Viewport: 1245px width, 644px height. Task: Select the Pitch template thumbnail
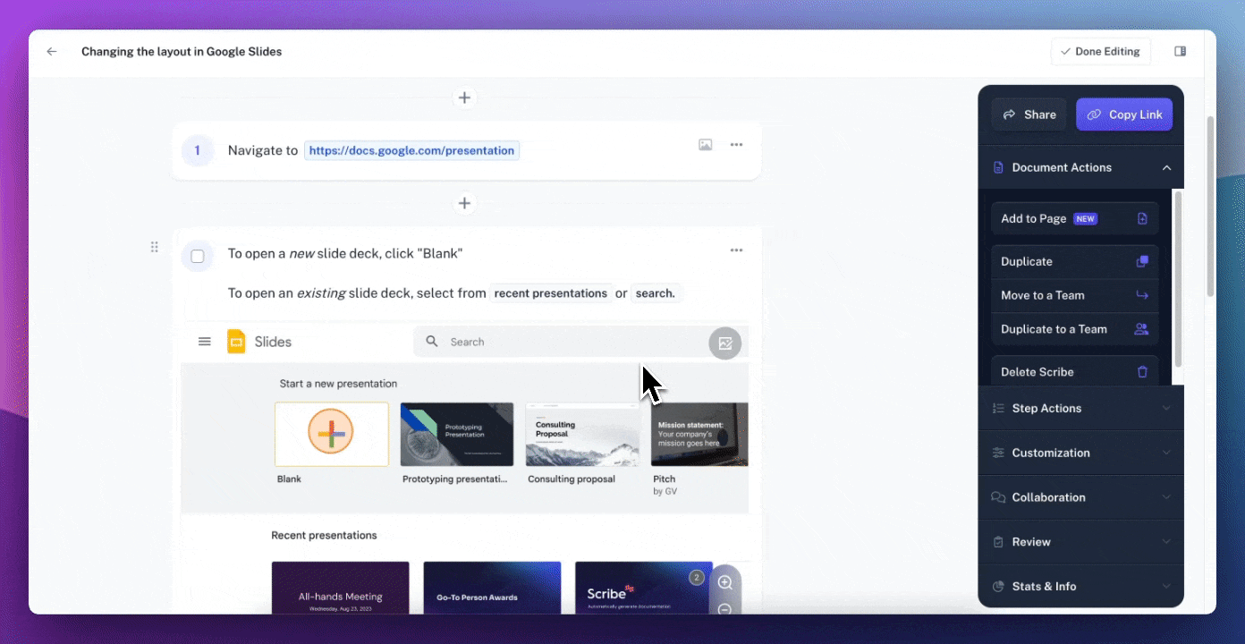(x=699, y=434)
